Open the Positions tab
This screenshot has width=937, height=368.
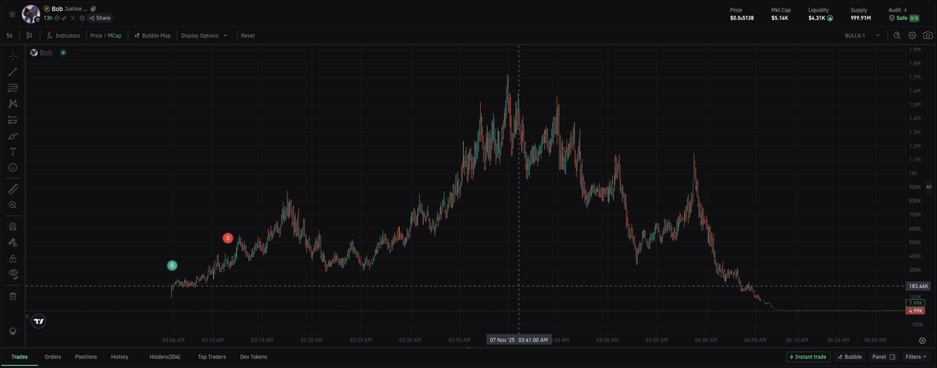(x=86, y=356)
